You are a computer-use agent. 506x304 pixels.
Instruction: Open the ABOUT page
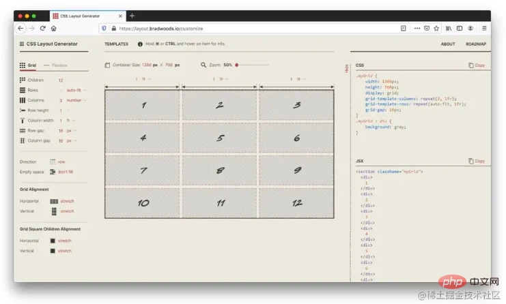click(x=448, y=44)
